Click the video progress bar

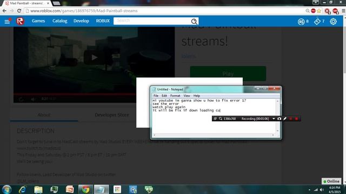click(x=75, y=94)
